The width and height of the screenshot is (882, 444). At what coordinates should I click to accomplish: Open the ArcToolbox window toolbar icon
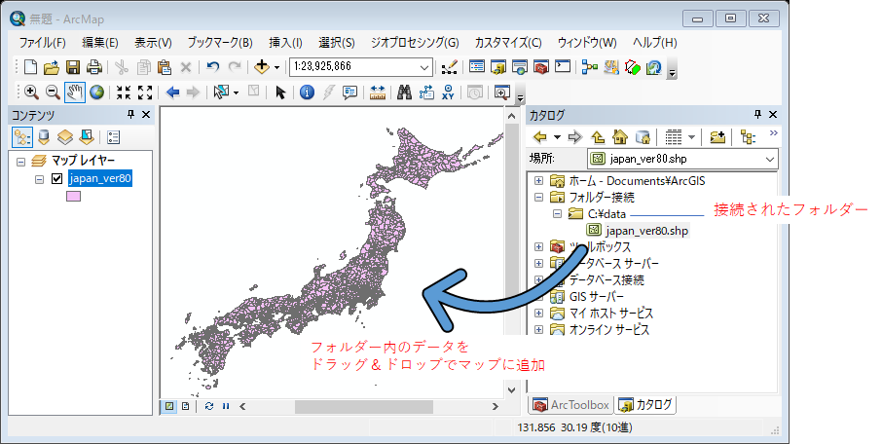(x=541, y=67)
